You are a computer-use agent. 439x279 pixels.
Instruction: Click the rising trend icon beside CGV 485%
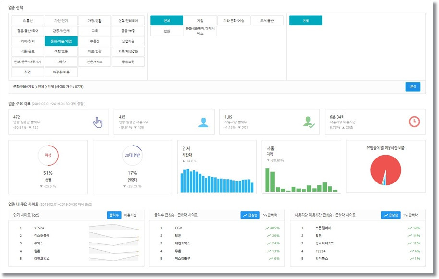point(267,228)
